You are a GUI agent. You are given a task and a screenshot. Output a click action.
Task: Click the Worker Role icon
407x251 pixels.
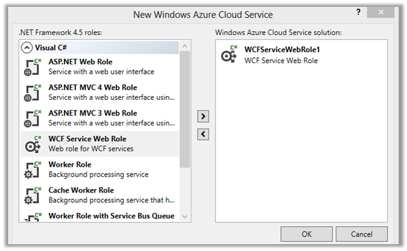pos(33,169)
